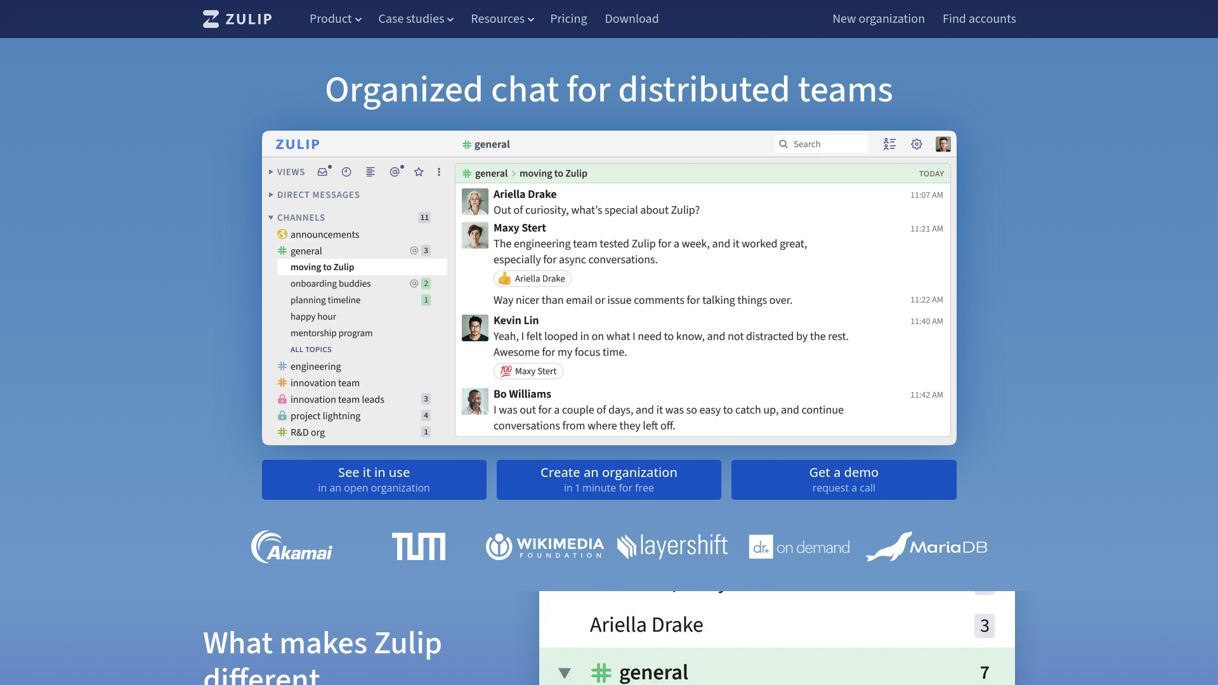Screen dimensions: 1218x685
Task: Expand the Case studies dropdown
Action: pos(416,19)
